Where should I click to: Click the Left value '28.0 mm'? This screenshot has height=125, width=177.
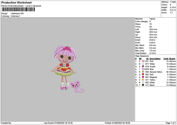pyautogui.click(x=153, y=29)
